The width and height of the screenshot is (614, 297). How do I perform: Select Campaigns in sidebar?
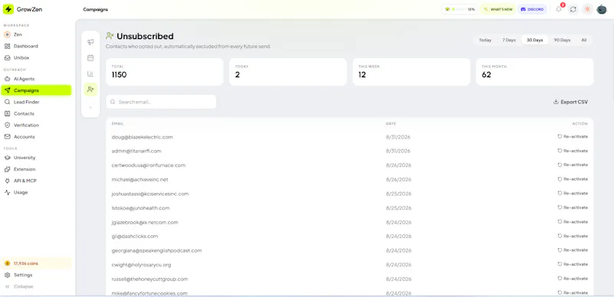point(36,90)
